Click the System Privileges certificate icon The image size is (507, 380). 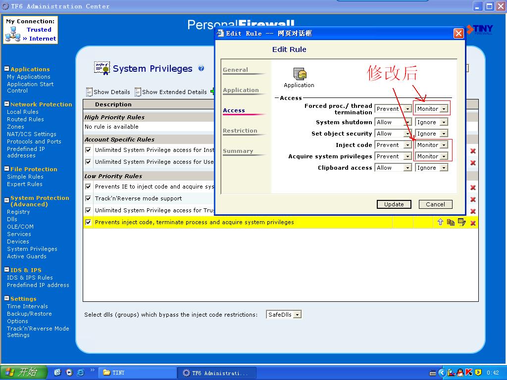point(102,68)
